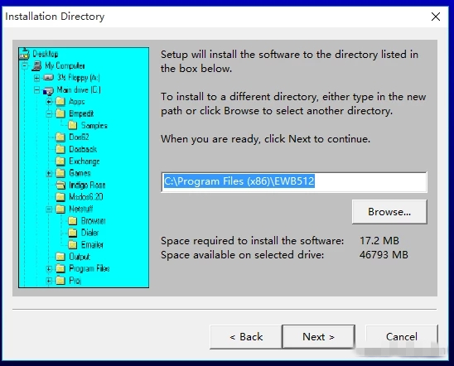The height and width of the screenshot is (366, 454).
Task: Click the Desktop icon at tree top
Action: pos(25,54)
